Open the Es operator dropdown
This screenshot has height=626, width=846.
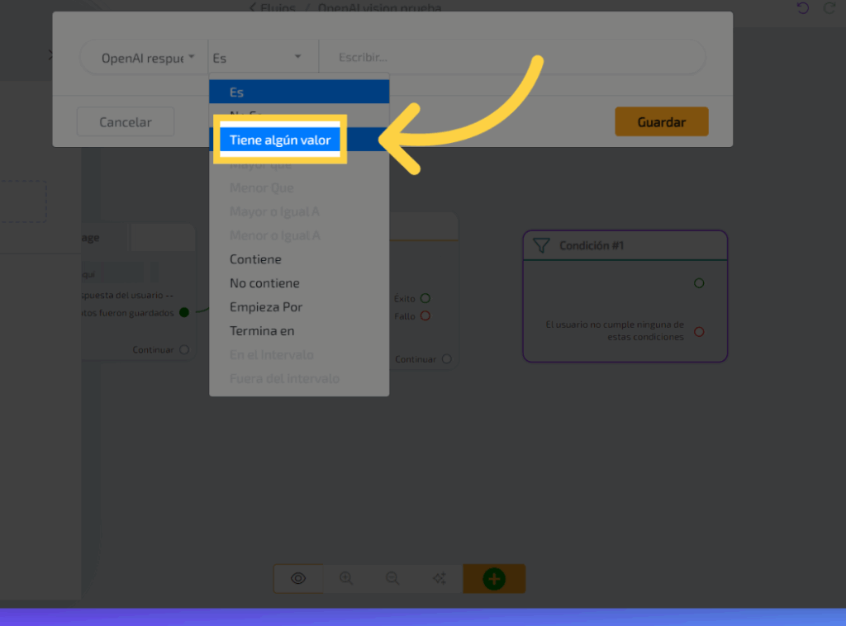pyautogui.click(x=258, y=58)
